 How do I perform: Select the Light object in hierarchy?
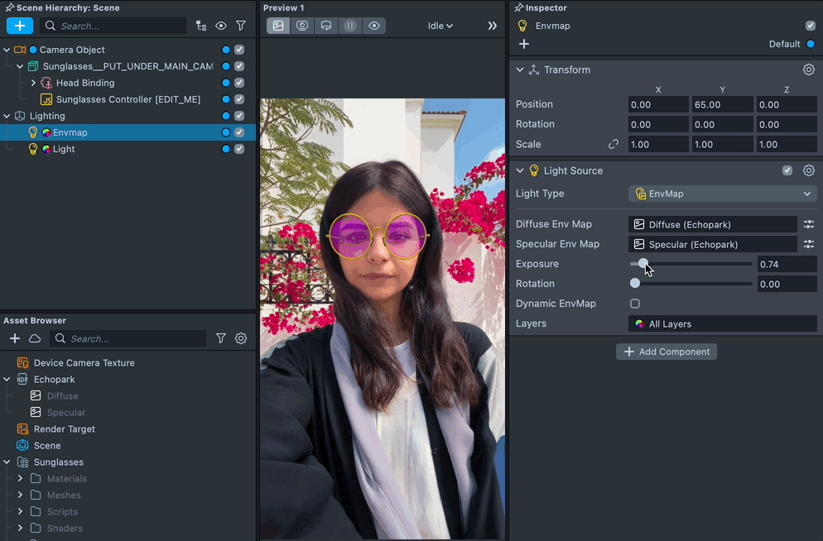(x=64, y=149)
